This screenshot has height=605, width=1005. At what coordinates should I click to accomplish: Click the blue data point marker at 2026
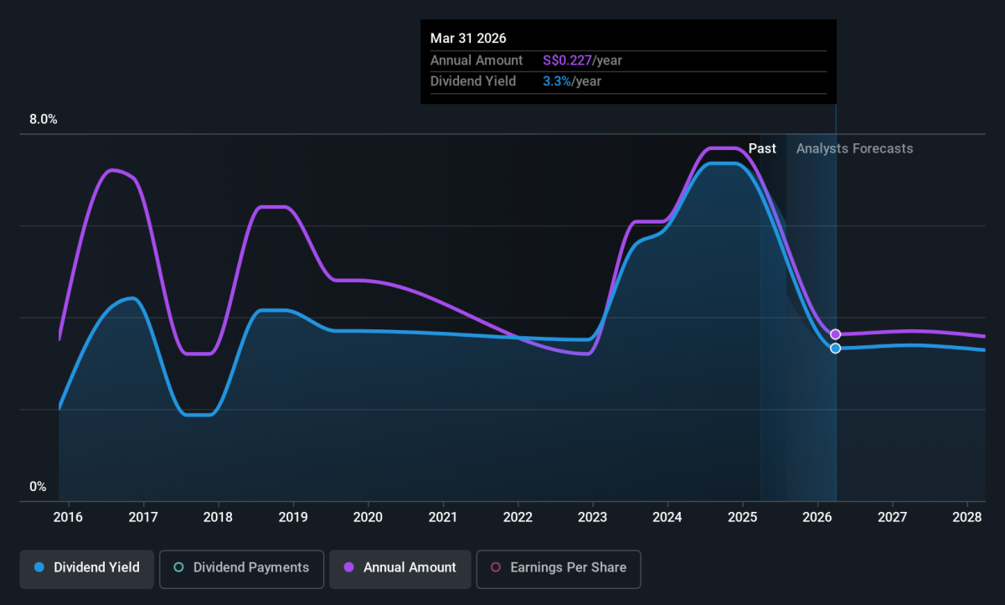click(835, 348)
